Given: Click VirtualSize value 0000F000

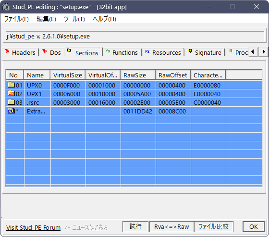Looking at the screenshot, I should pyautogui.click(x=67, y=86).
